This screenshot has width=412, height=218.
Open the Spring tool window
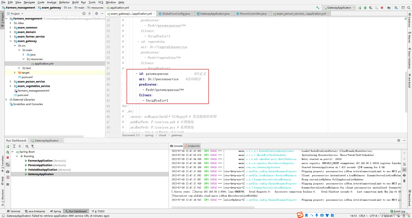56,211
